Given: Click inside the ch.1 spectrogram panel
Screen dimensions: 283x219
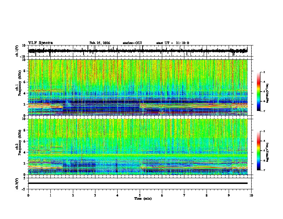Looking at the screenshot, I should click(x=138, y=87).
